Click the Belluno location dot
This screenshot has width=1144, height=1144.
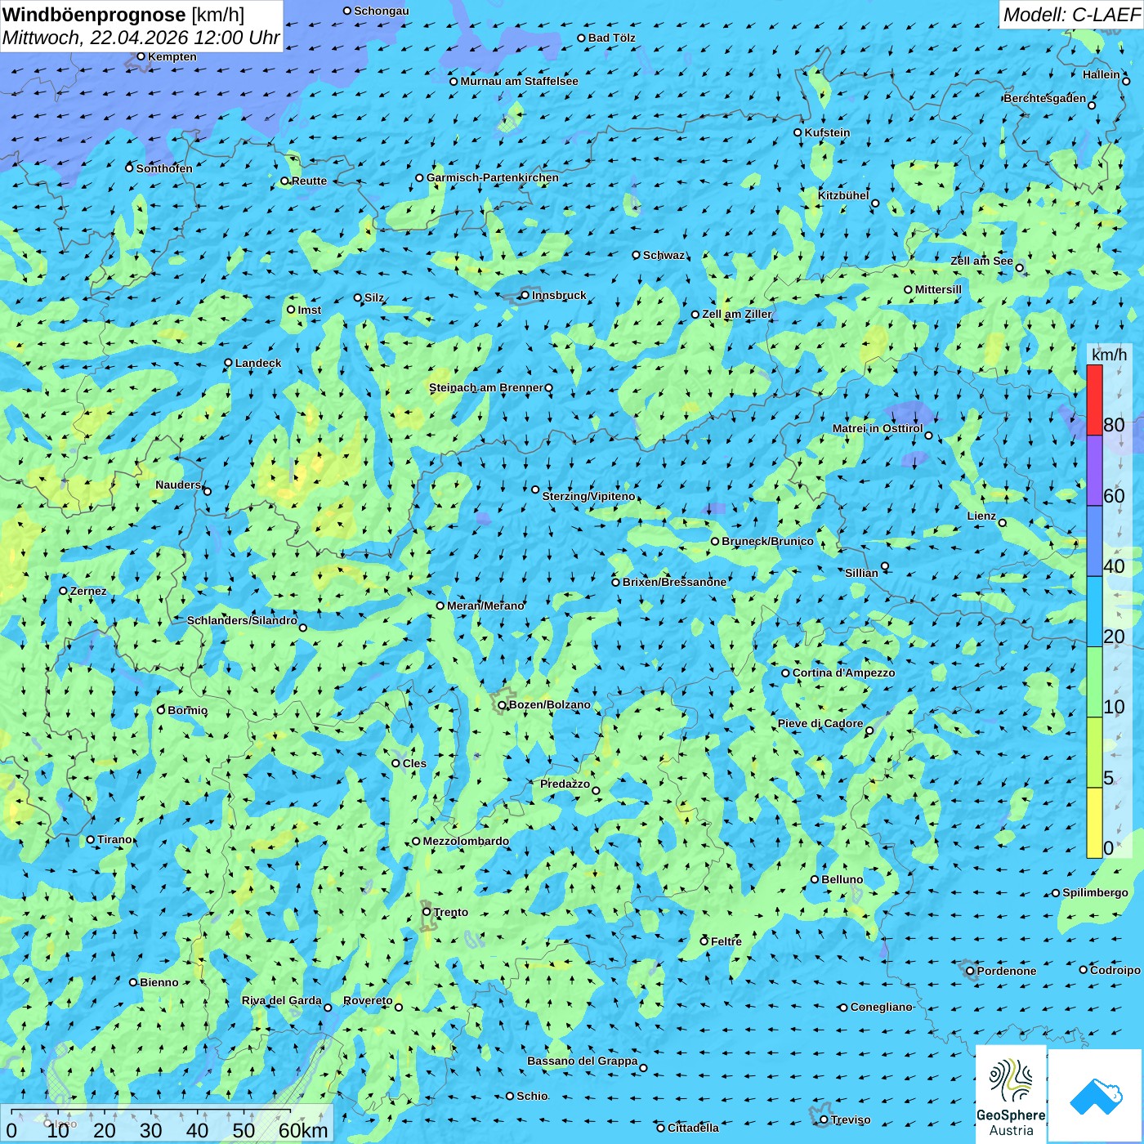click(x=815, y=879)
